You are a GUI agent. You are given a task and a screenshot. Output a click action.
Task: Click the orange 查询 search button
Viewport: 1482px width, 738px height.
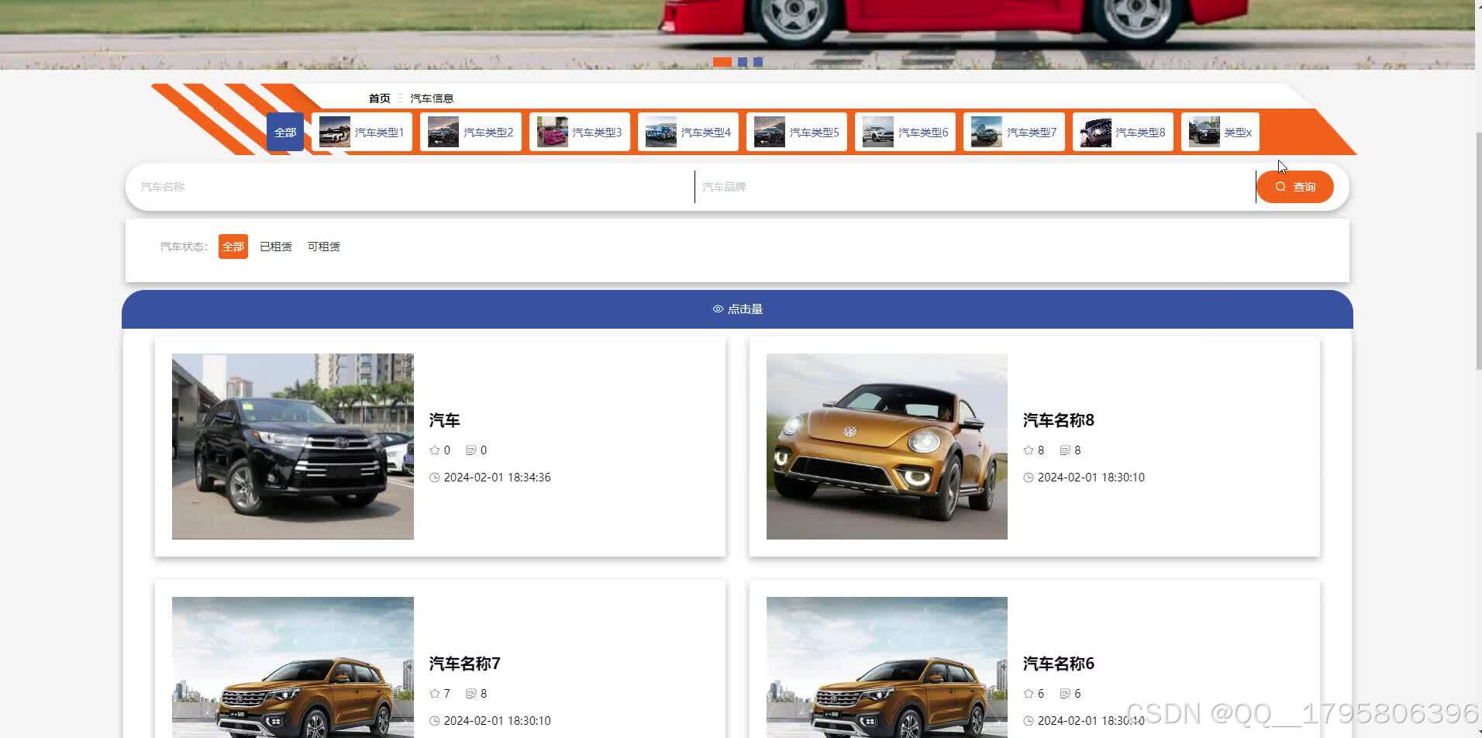1294,187
